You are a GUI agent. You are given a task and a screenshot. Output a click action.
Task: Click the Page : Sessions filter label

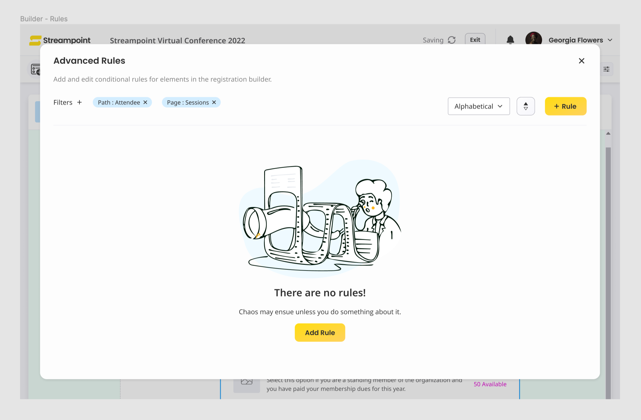(x=188, y=102)
